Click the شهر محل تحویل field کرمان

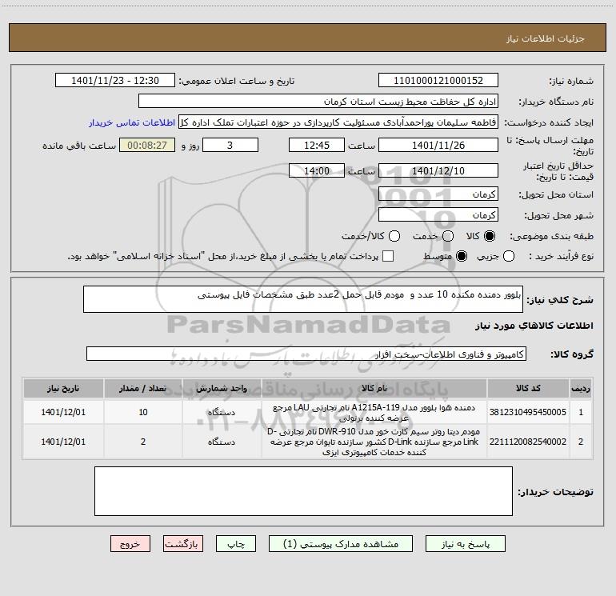pyautogui.click(x=438, y=215)
